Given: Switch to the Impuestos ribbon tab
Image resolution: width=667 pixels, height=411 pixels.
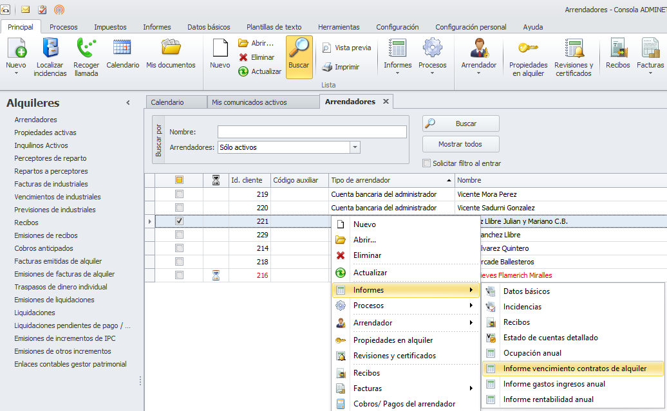Looking at the screenshot, I should pyautogui.click(x=110, y=27).
